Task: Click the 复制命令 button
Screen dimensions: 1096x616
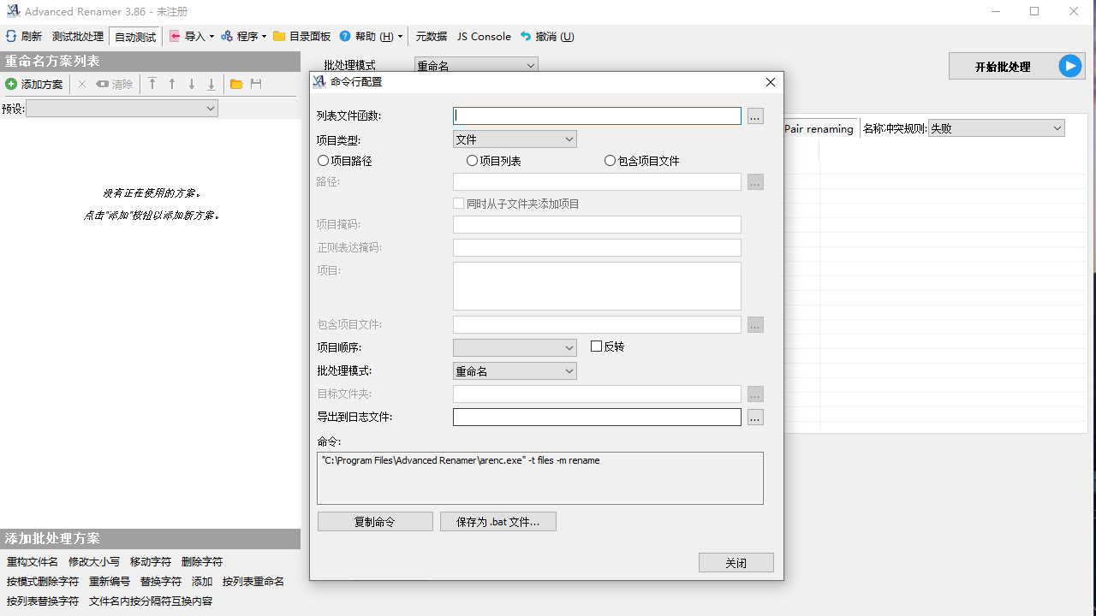Action: pos(375,521)
